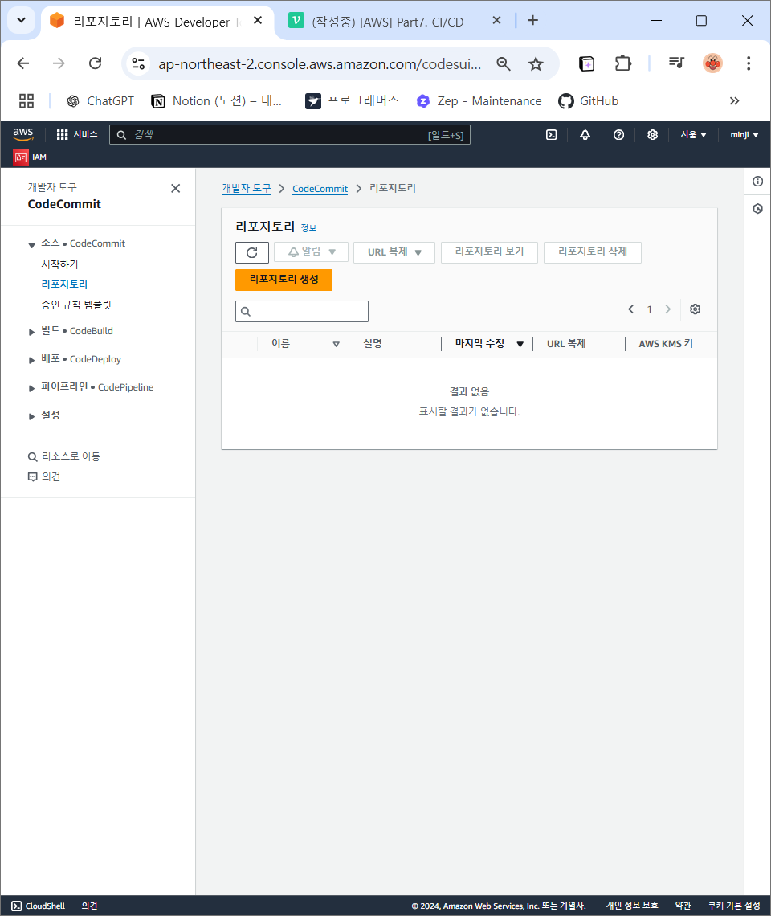The width and height of the screenshot is (771, 916).
Task: Close the CodeCommit side navigation panel
Action: coord(175,188)
